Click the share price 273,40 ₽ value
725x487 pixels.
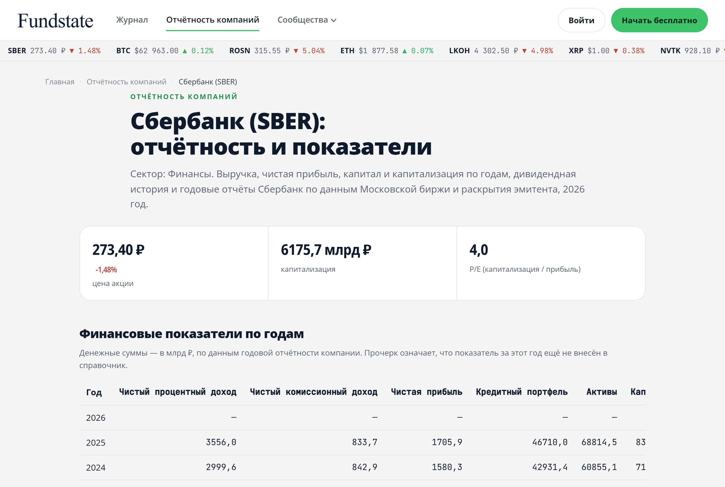click(118, 250)
